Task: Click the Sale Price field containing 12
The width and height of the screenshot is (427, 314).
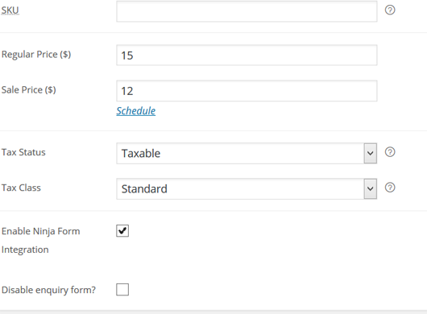Action: coord(247,91)
